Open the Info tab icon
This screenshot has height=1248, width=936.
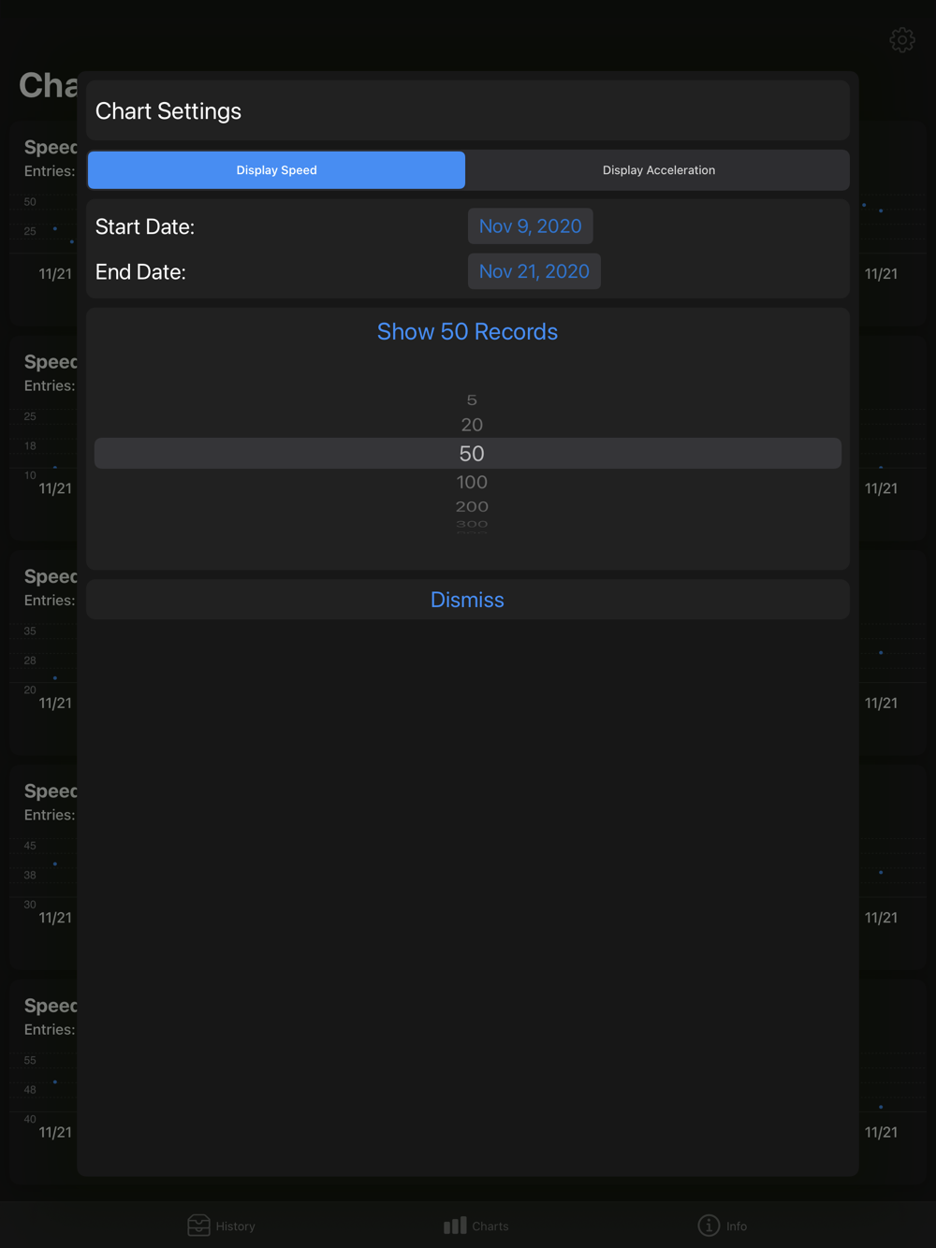click(709, 1226)
